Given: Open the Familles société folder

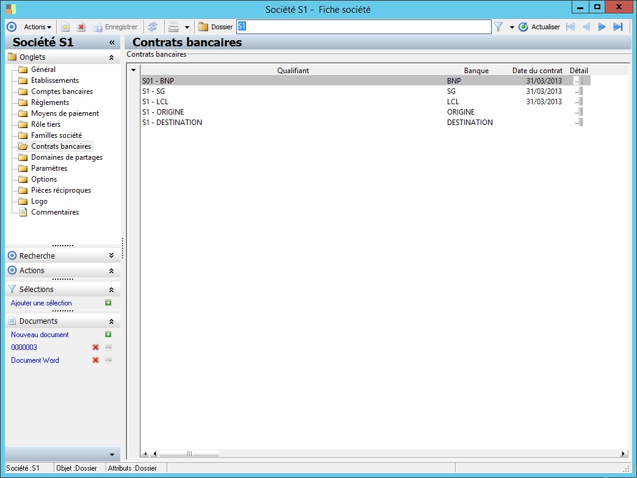Looking at the screenshot, I should click(56, 135).
